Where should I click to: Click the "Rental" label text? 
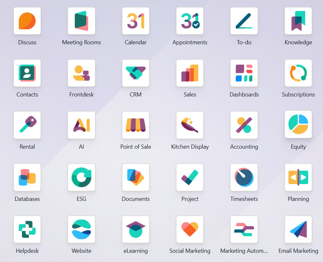(27, 146)
